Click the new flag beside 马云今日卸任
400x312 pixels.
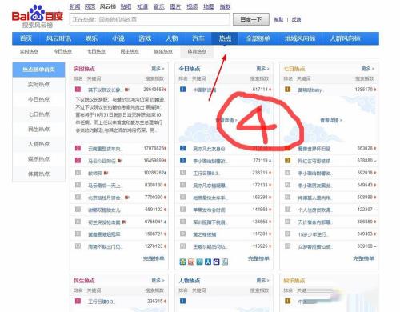click(120, 161)
